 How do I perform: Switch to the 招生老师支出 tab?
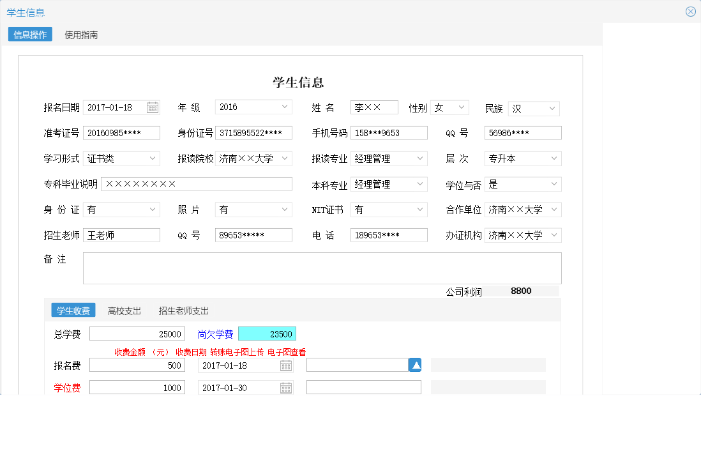(x=183, y=311)
